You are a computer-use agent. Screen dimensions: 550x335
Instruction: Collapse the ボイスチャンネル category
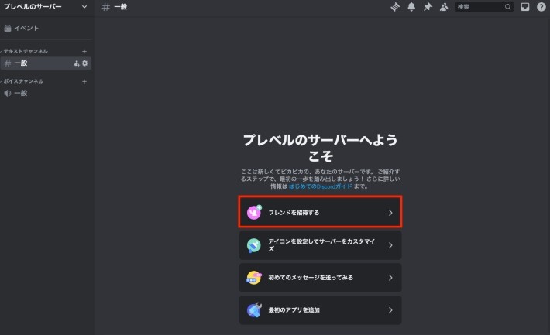22,81
